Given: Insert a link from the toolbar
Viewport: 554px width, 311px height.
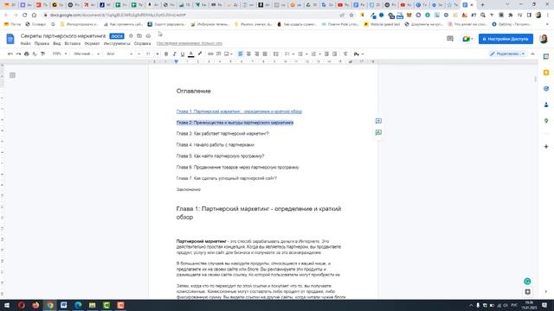Looking at the screenshot, I should pyautogui.click(x=210, y=54).
